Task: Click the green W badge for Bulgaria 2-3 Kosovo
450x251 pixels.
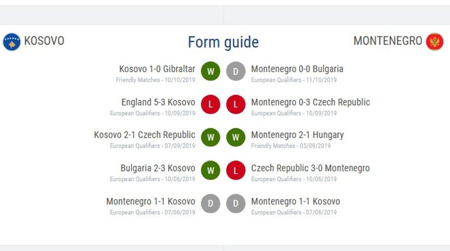Action: [211, 171]
